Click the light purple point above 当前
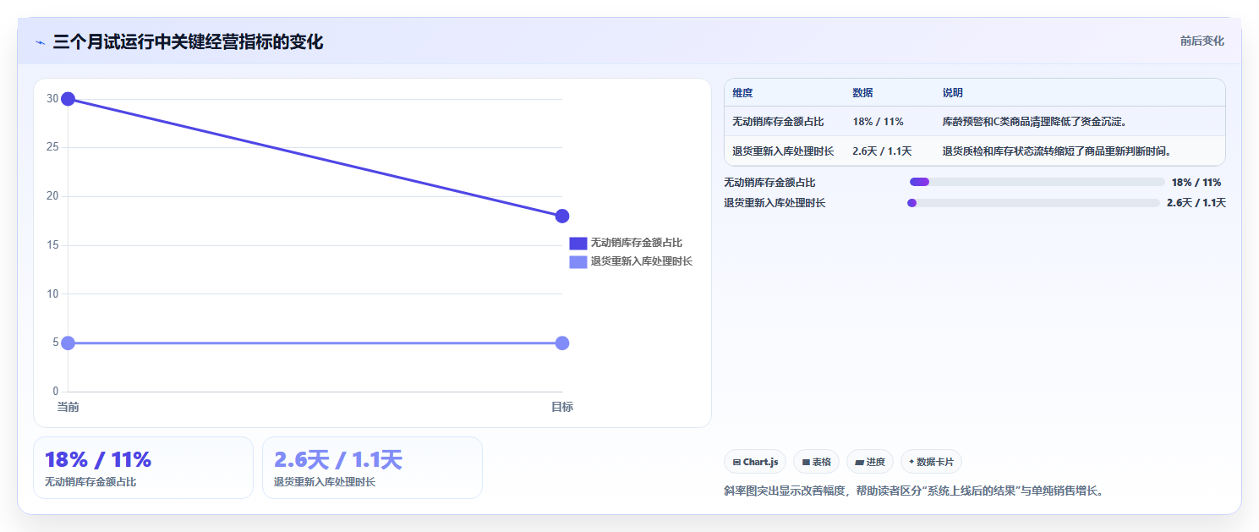Viewport: 1259px width, 532px height. pos(68,343)
